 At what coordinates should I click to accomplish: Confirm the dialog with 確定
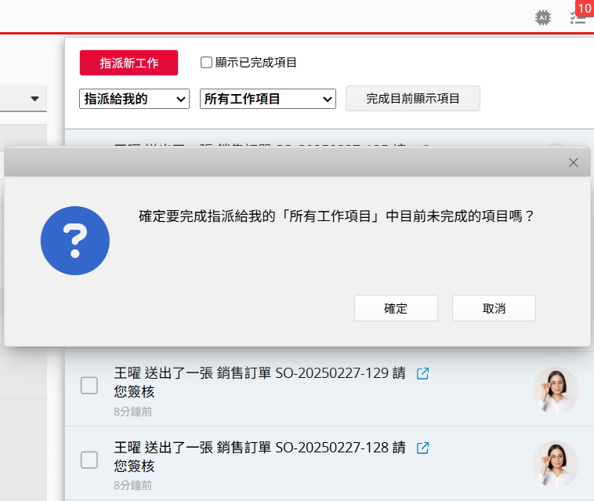(396, 308)
